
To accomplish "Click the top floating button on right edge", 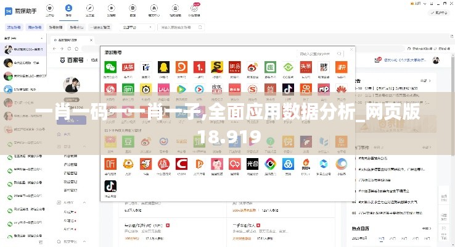I will point(444,198).
